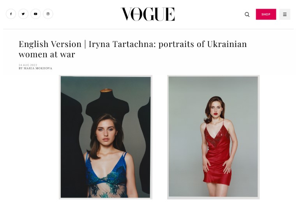The image size is (297, 204).
Task: Click the search magnifier icon
Action: coord(247,14)
